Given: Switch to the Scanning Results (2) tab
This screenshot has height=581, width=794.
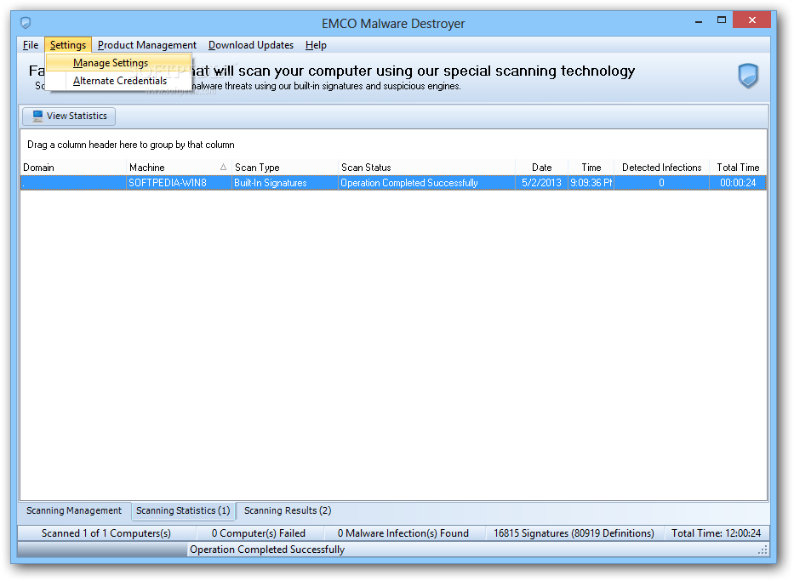Looking at the screenshot, I should pyautogui.click(x=288, y=510).
